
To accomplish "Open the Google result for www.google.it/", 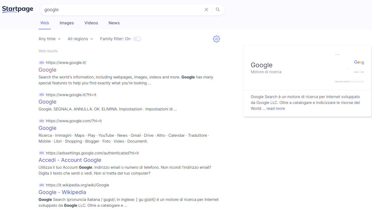I will (47, 70).
